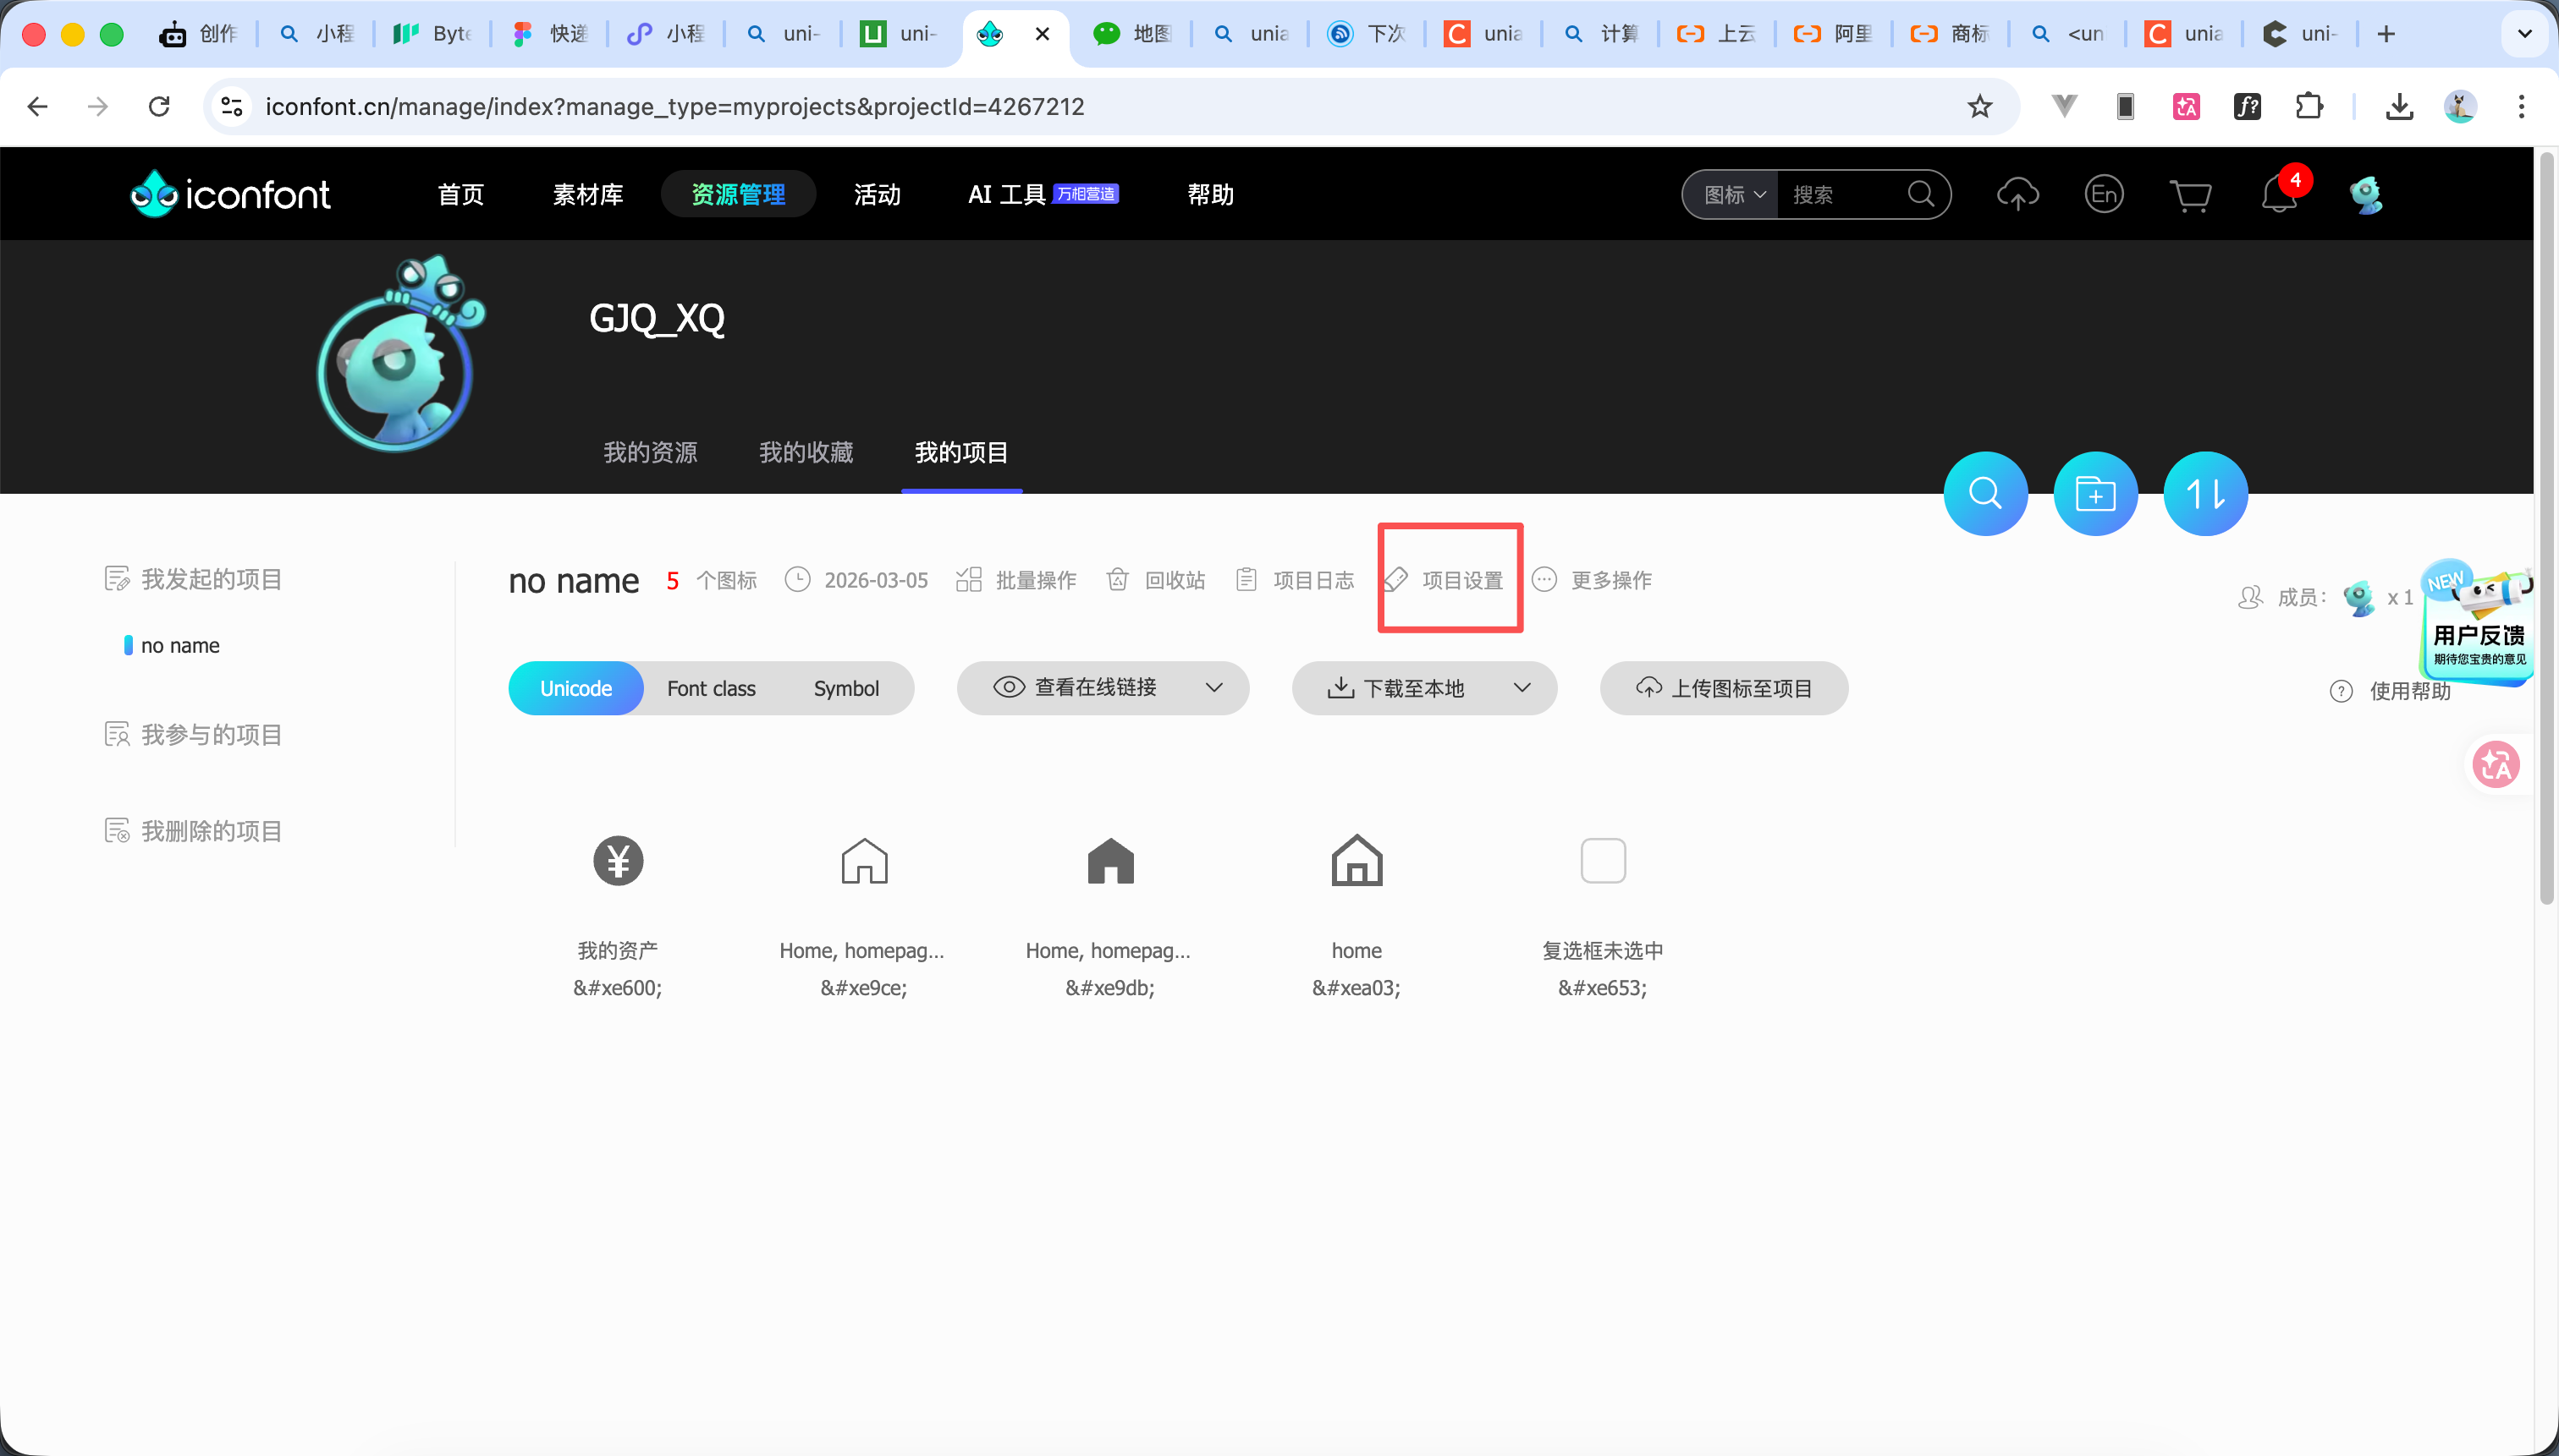
Task: Select the filled Home icon &#xe9db;
Action: pos(1110,861)
